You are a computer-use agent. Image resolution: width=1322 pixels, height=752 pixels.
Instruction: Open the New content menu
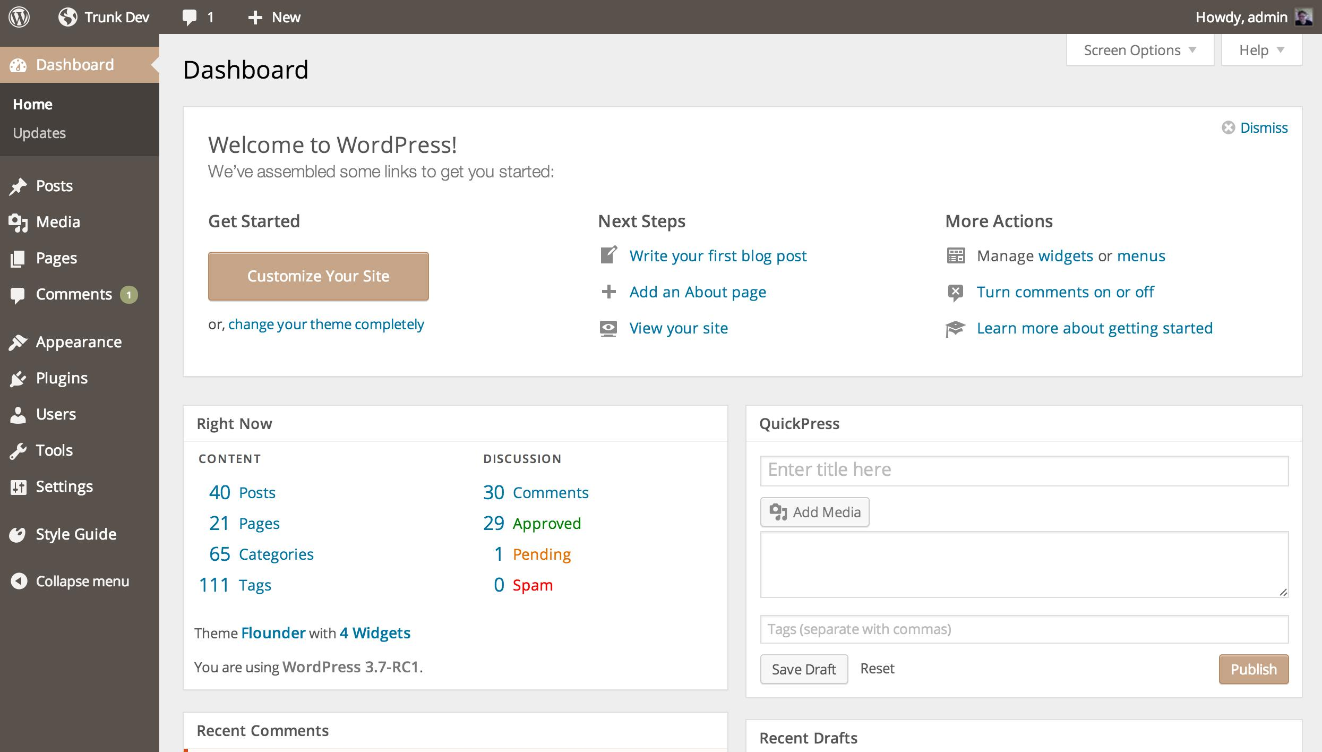tap(274, 17)
